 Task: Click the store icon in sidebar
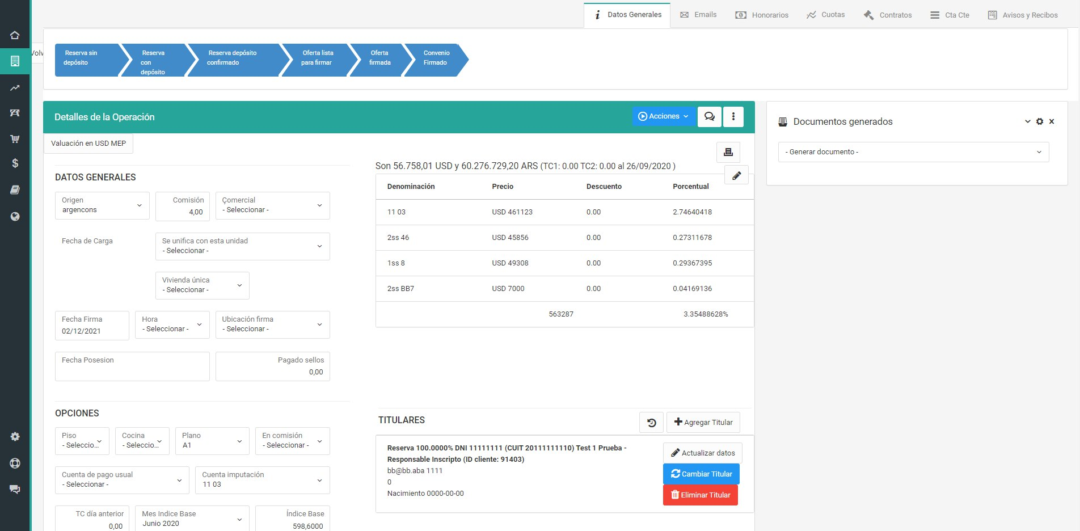pos(15,113)
